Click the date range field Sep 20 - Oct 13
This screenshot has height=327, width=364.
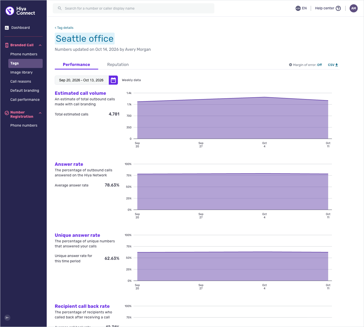(82, 80)
